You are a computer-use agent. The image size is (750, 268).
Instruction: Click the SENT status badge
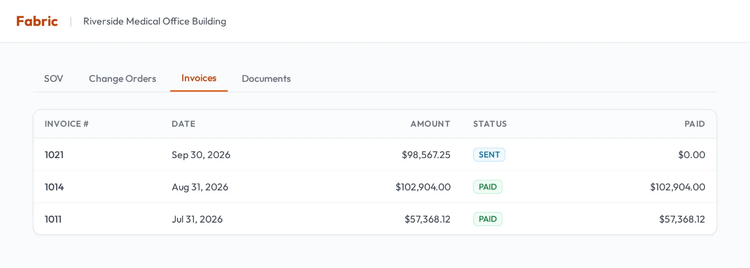coord(489,155)
